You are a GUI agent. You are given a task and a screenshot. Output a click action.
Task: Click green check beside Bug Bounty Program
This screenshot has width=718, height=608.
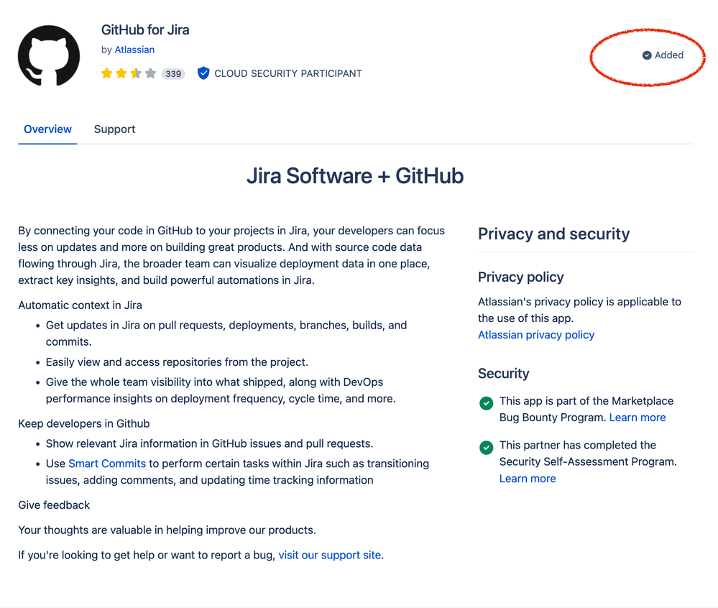(486, 403)
